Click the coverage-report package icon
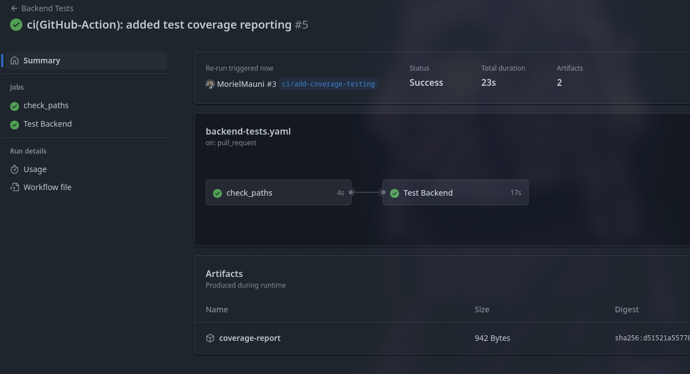 210,338
